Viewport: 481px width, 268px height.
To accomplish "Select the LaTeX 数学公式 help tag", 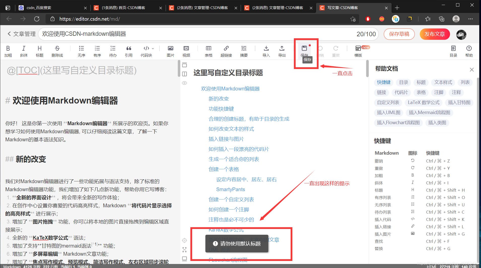I will (424, 103).
